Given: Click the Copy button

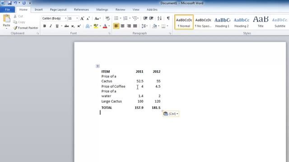Looking at the screenshot, I should tap(19, 22).
